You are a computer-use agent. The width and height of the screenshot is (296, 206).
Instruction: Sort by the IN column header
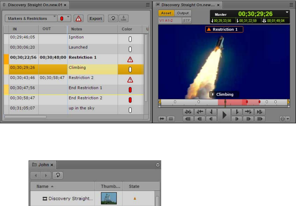[x=23, y=29]
